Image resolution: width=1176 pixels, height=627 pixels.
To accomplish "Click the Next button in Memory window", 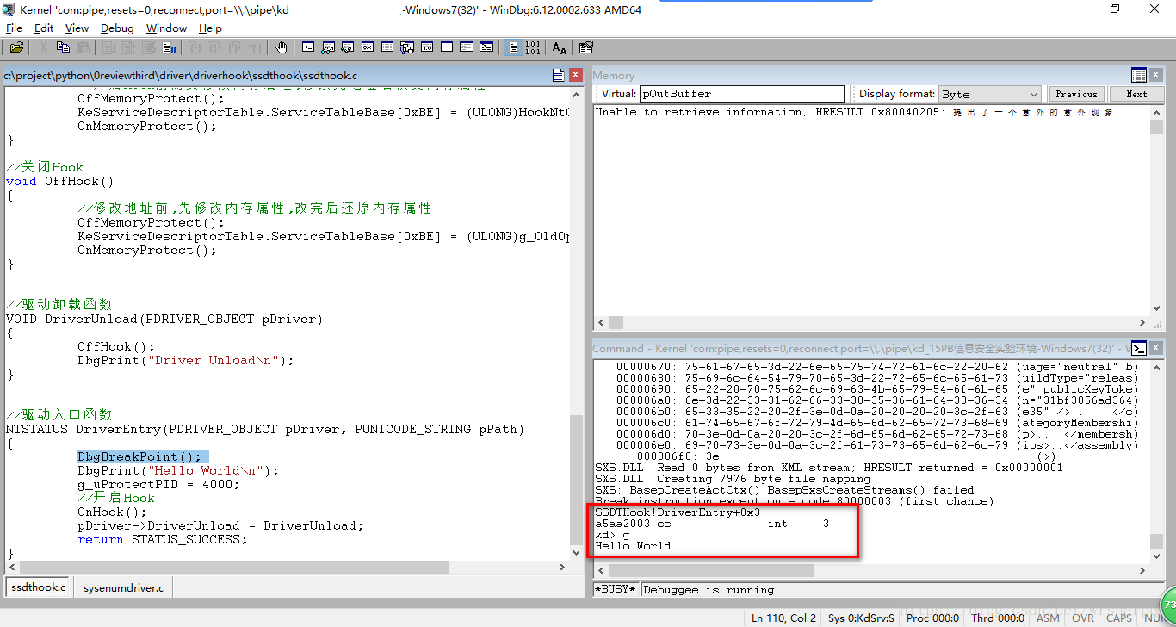I will pos(1136,94).
